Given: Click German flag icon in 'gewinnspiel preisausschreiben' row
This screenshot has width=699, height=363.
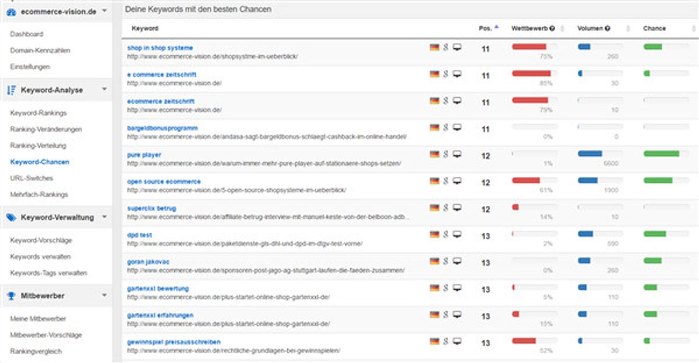Looking at the screenshot, I should coord(434,341).
